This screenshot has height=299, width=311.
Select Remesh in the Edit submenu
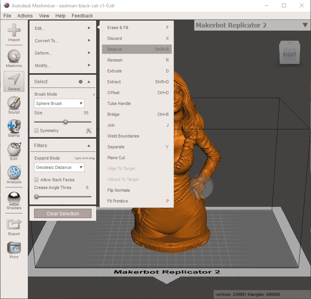(136, 60)
